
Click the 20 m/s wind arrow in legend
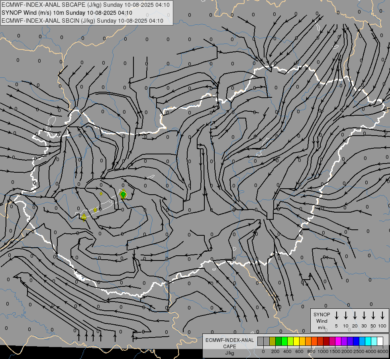click(355, 316)
